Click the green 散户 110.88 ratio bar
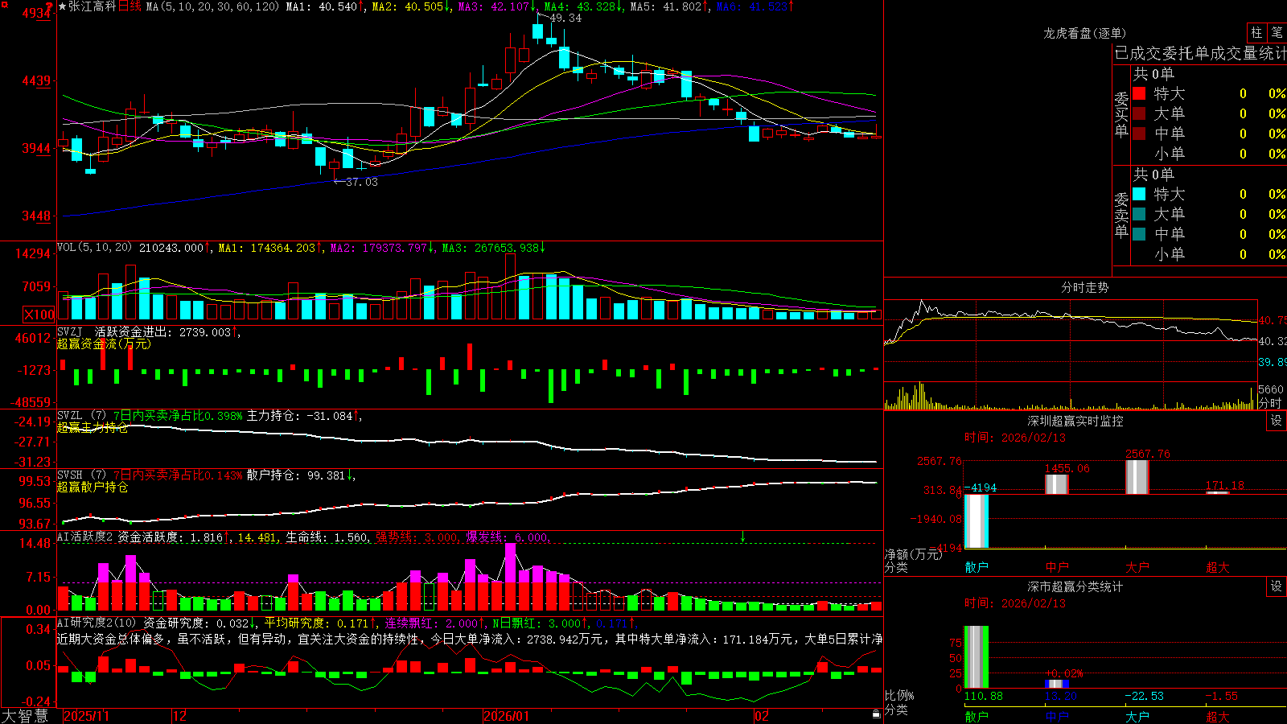This screenshot has width=1287, height=724. pyautogui.click(x=977, y=656)
